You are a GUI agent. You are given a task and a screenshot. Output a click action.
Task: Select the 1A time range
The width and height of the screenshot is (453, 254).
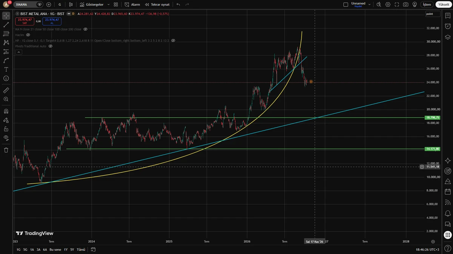[x=32, y=249]
